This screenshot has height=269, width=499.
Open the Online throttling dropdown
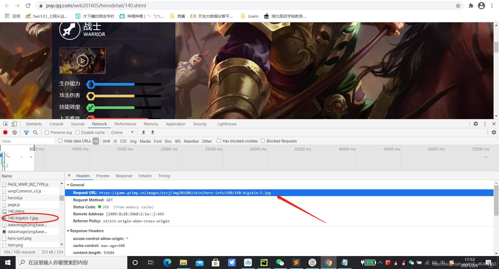click(122, 132)
